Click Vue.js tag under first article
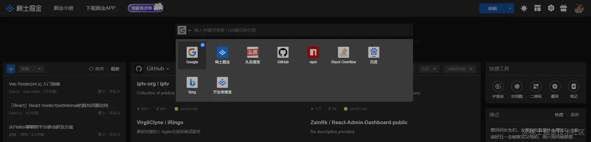The height and width of the screenshot is (142, 591). [14, 92]
